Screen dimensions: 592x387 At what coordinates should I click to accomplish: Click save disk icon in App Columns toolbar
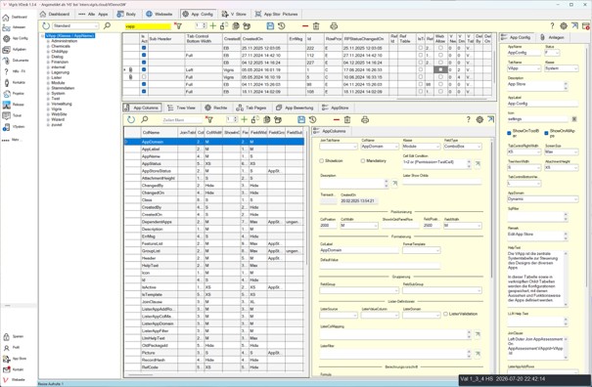(x=301, y=119)
